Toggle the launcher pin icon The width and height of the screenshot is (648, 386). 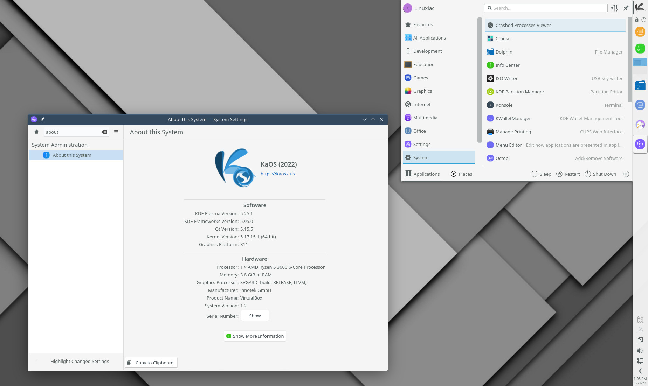[x=626, y=8]
